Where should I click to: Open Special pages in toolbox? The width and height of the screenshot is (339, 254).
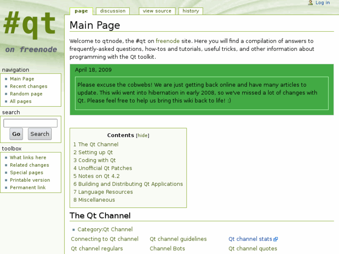pos(27,172)
